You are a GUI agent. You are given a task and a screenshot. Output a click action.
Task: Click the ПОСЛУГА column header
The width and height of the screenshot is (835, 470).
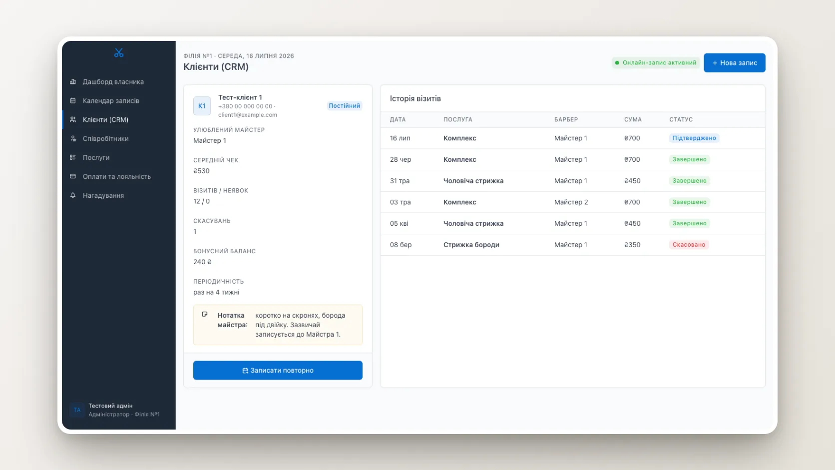pos(457,120)
